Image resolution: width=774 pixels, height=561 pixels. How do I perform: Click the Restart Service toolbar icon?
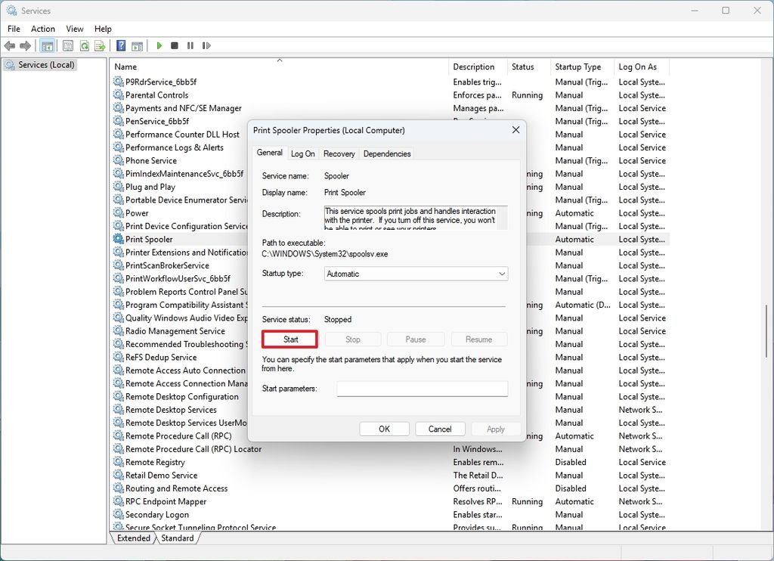pos(206,45)
